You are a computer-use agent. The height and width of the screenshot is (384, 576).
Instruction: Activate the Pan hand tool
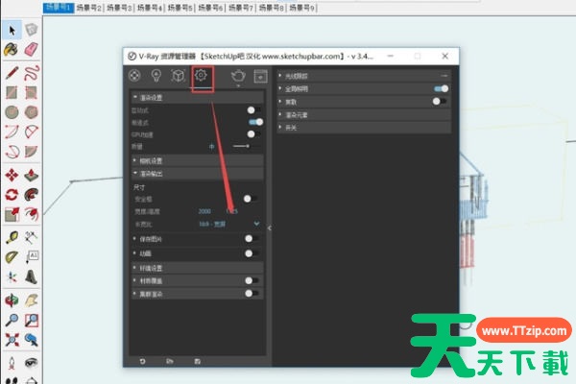coord(32,300)
